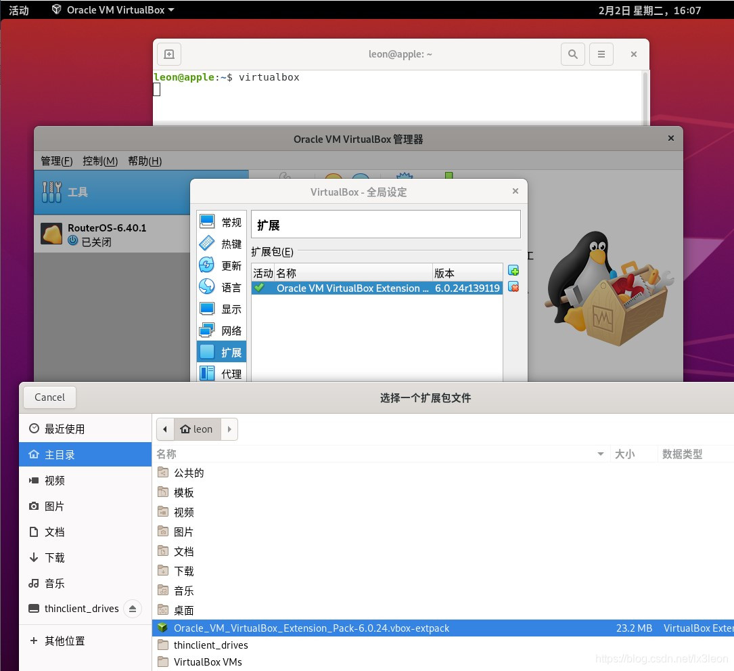Viewport: 734px width, 671px height.
Task: Open the General (常规) settings page
Action: [221, 222]
